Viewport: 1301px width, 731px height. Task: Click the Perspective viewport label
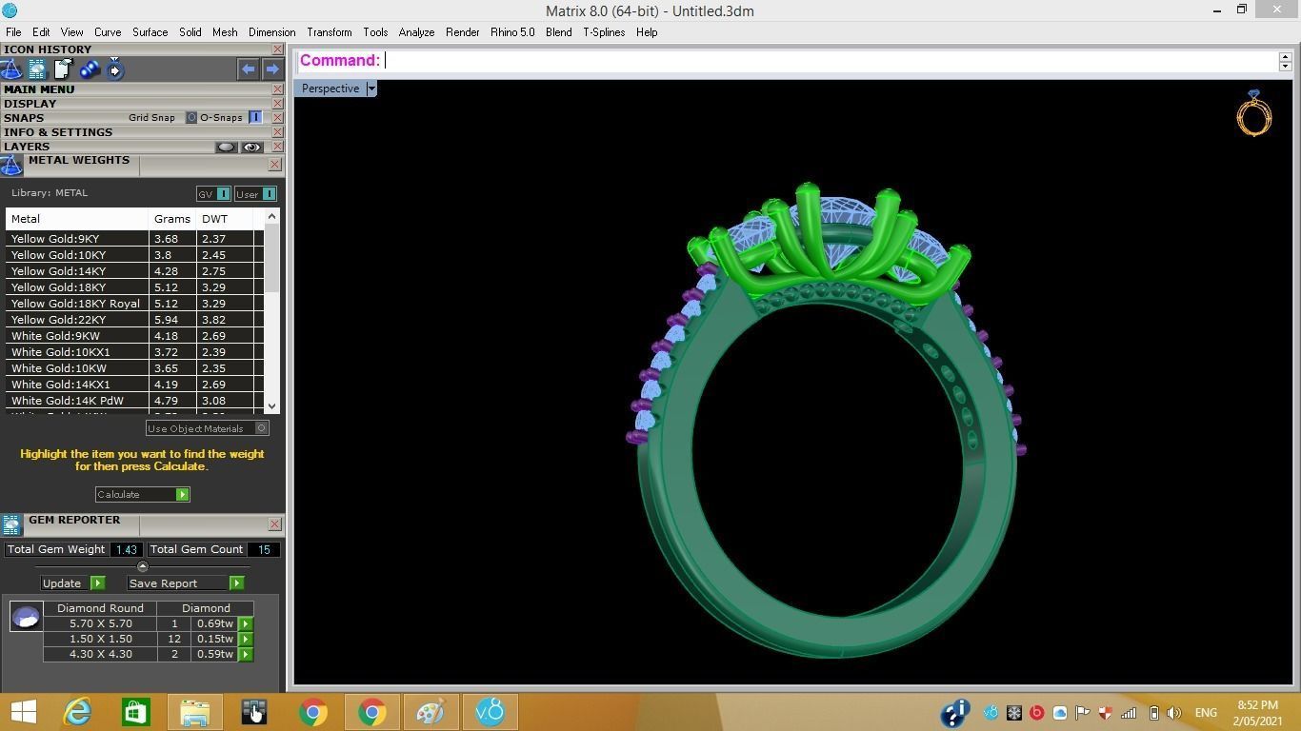tap(330, 89)
